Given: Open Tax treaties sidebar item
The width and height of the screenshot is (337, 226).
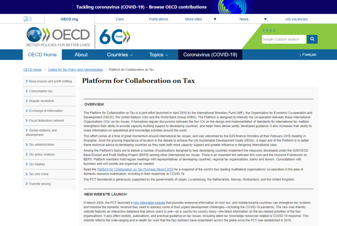Looking at the screenshot, I should (x=49, y=164).
